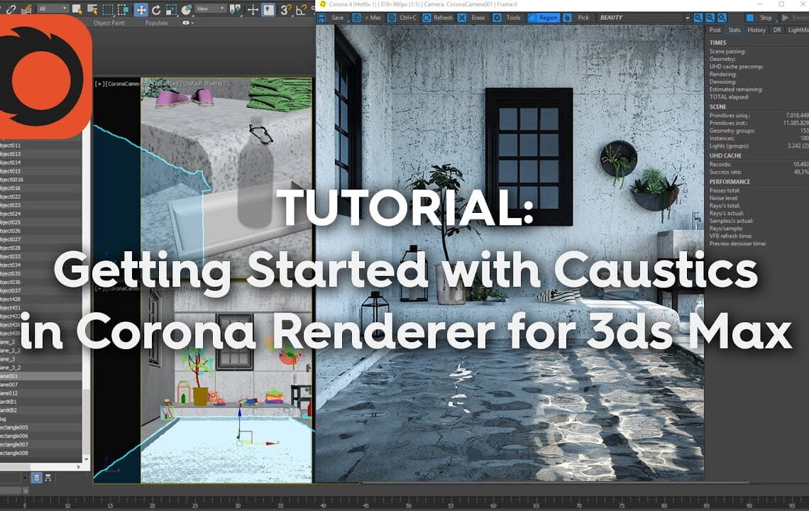Select Object0016 in the scene explorer list
The image size is (809, 511).
(x=40, y=180)
